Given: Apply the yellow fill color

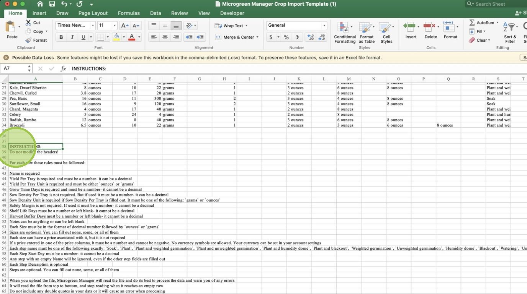Looking at the screenshot, I should (116, 37).
